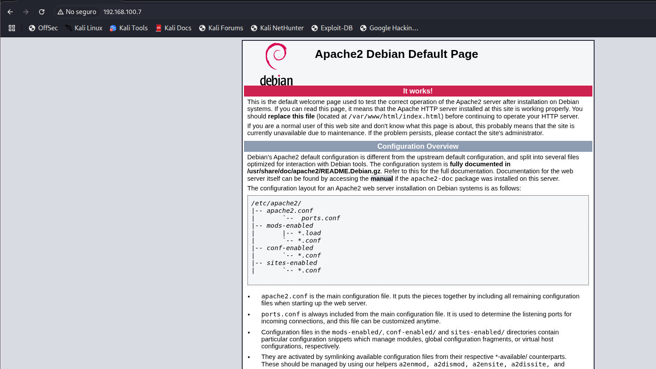Open the Kali Forums bookmark
Screen dimensions: 656x369
pyautogui.click(x=221, y=28)
